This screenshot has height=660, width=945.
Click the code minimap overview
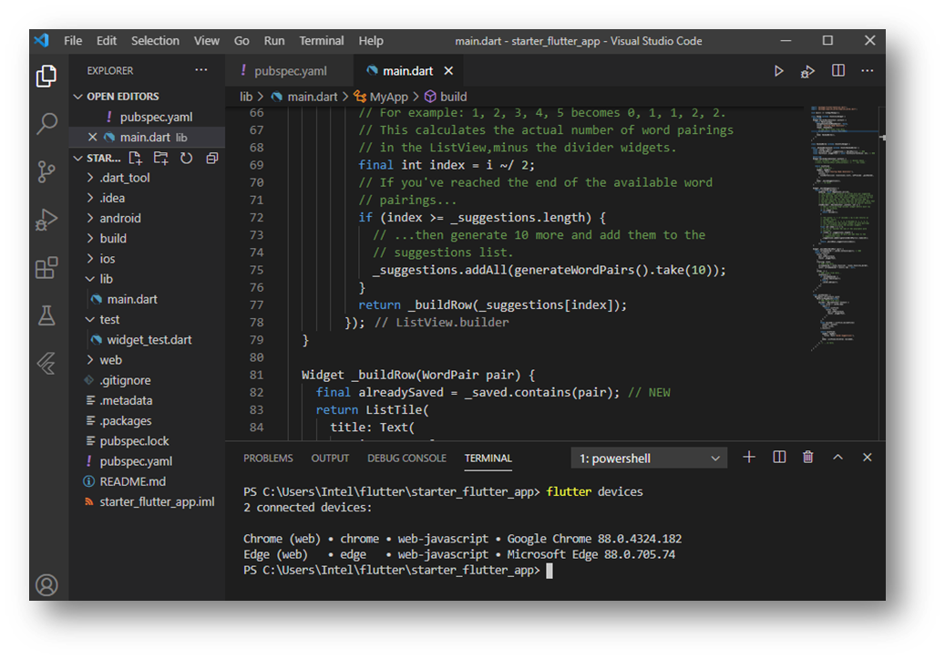pos(842,229)
